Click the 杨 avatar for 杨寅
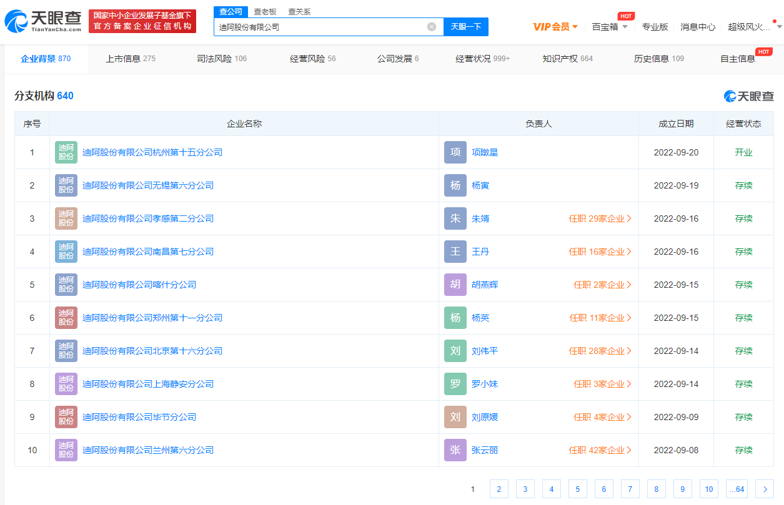This screenshot has height=505, width=784. (x=455, y=185)
